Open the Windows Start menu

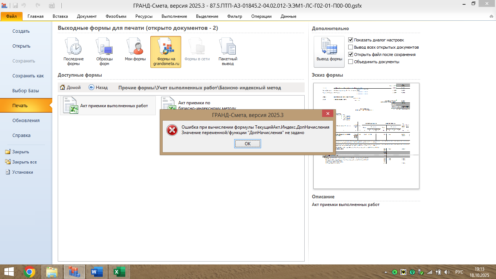point(9,272)
